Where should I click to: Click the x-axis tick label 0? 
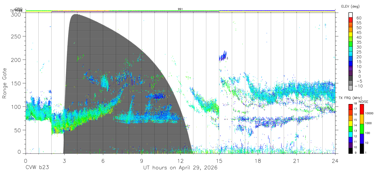pyautogui.click(x=25, y=161)
